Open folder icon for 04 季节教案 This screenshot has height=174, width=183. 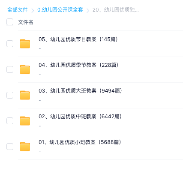tap(25, 69)
